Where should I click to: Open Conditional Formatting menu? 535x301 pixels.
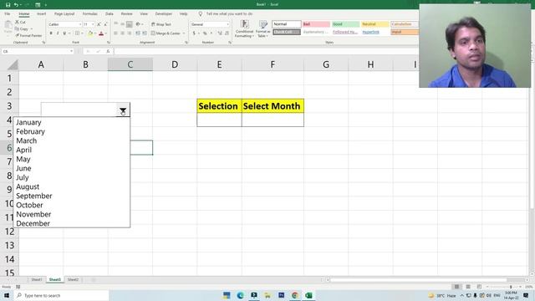[244, 28]
